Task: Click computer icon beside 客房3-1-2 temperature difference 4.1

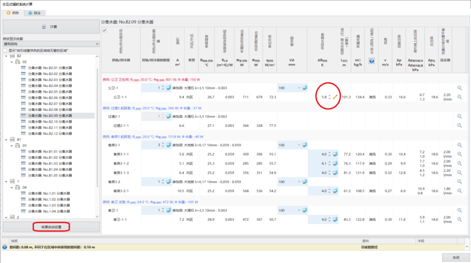Action: (x=335, y=163)
